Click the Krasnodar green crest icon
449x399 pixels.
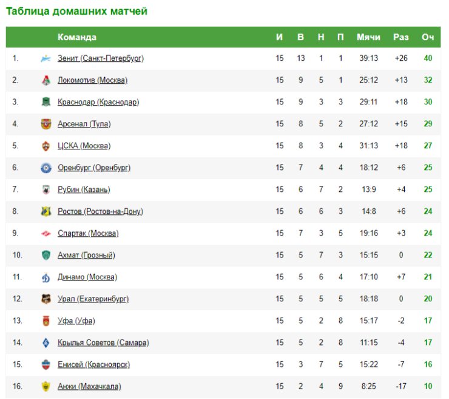click(46, 102)
